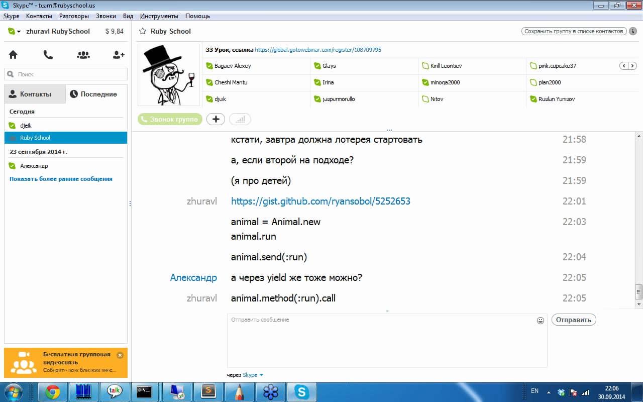Click the $ 9,84 credit balance
The width and height of the screenshot is (643, 402).
(114, 31)
